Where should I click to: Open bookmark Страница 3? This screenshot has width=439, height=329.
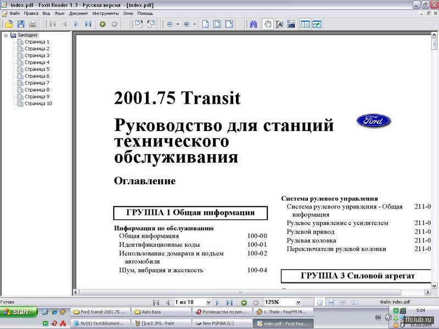[37, 55]
